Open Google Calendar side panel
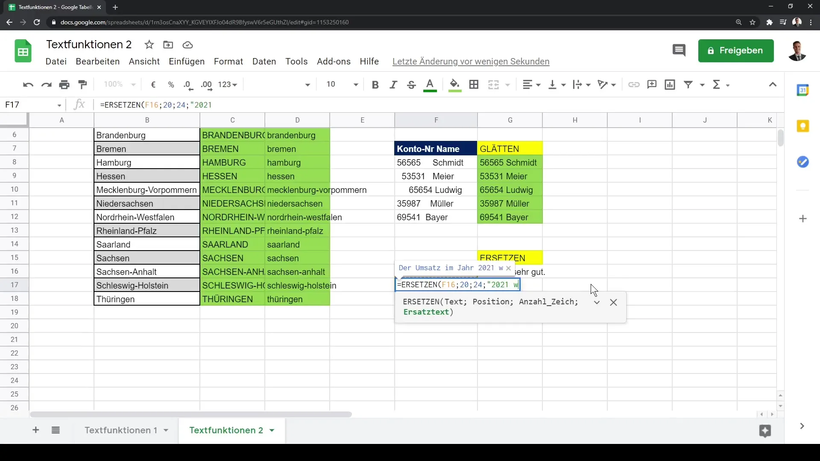The height and width of the screenshot is (461, 820). [x=803, y=90]
